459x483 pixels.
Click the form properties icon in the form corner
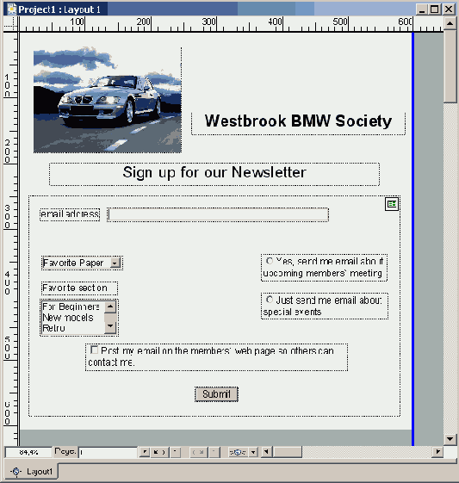[392, 204]
